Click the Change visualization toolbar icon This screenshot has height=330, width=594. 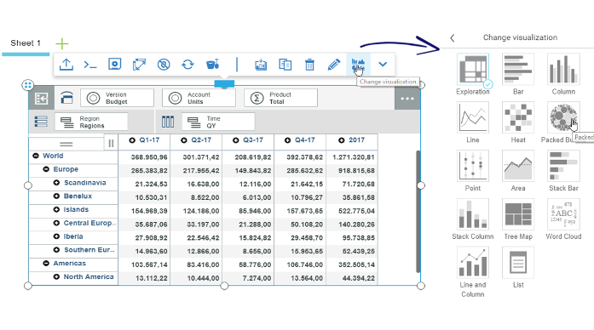click(358, 65)
